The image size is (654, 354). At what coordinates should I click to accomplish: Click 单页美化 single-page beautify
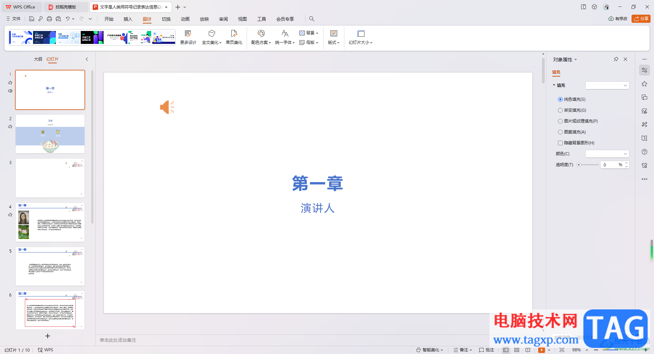(234, 37)
